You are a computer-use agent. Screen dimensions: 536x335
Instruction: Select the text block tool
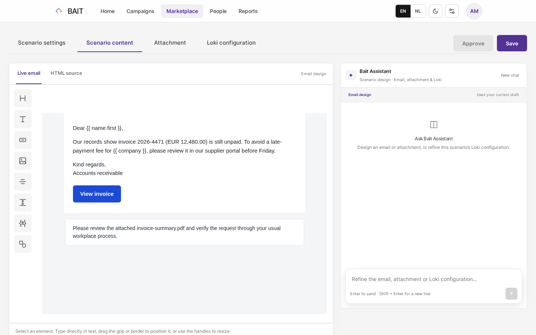pos(23,119)
